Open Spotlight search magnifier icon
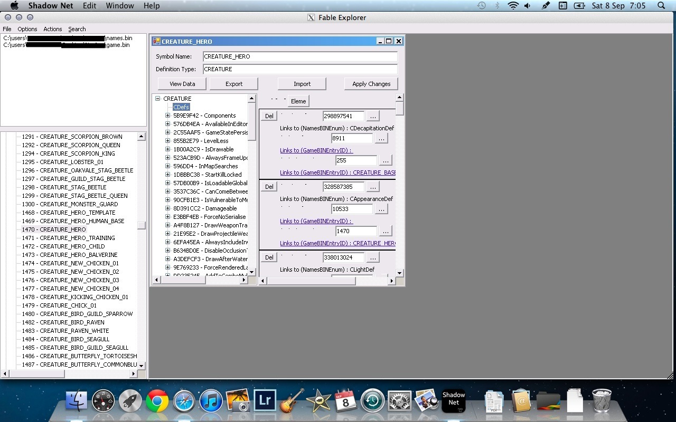 coord(661,6)
